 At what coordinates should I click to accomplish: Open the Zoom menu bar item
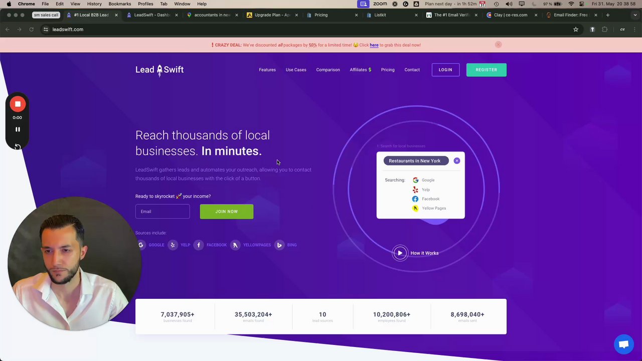coord(380,4)
